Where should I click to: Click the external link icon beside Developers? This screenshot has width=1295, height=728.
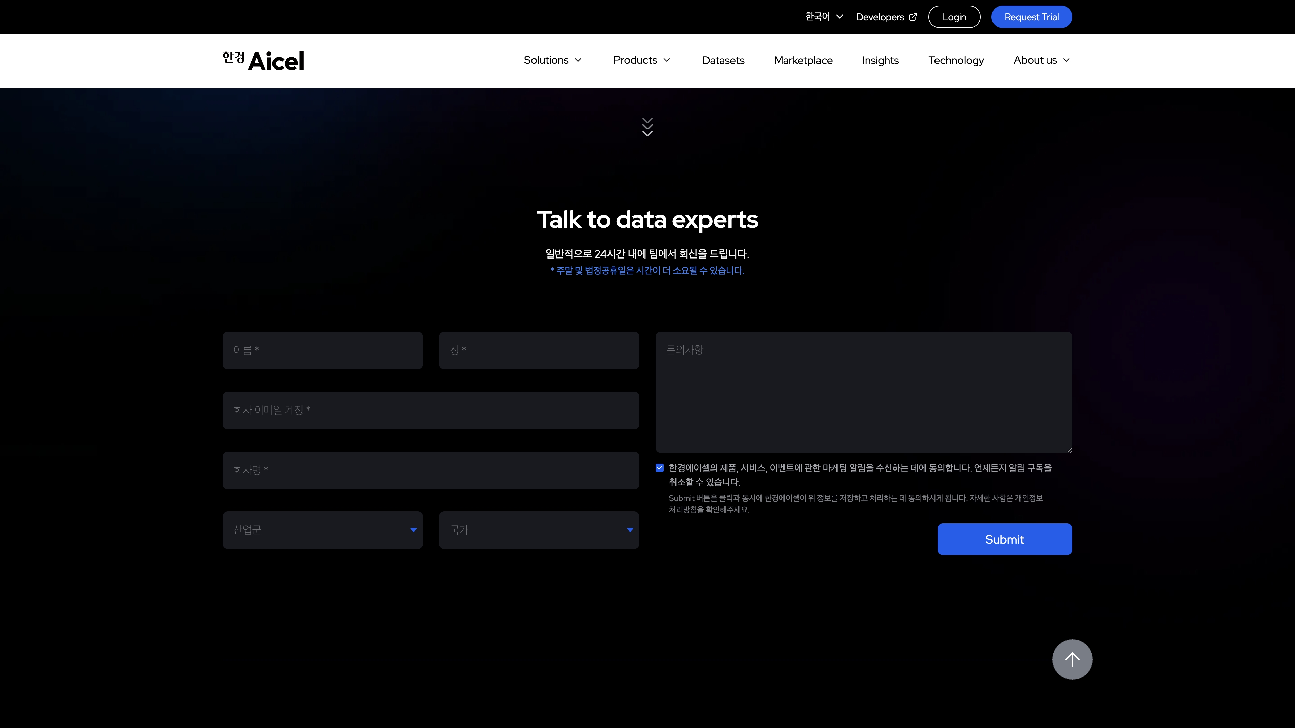[x=913, y=17]
